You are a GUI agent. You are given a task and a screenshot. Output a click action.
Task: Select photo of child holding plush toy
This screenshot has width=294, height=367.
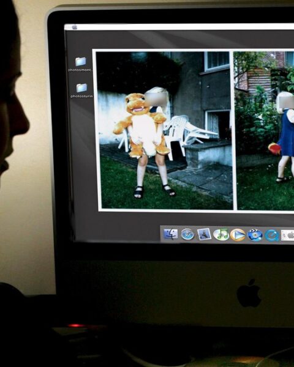click(164, 130)
